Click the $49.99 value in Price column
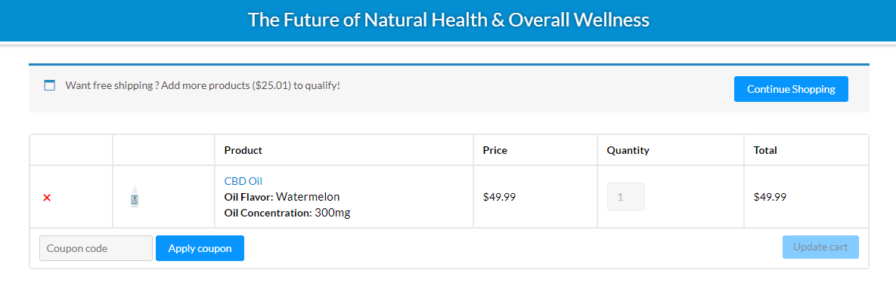This screenshot has width=896, height=298. pos(500,197)
